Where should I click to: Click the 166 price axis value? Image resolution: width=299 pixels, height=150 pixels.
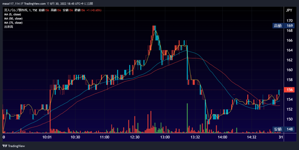(289, 40)
